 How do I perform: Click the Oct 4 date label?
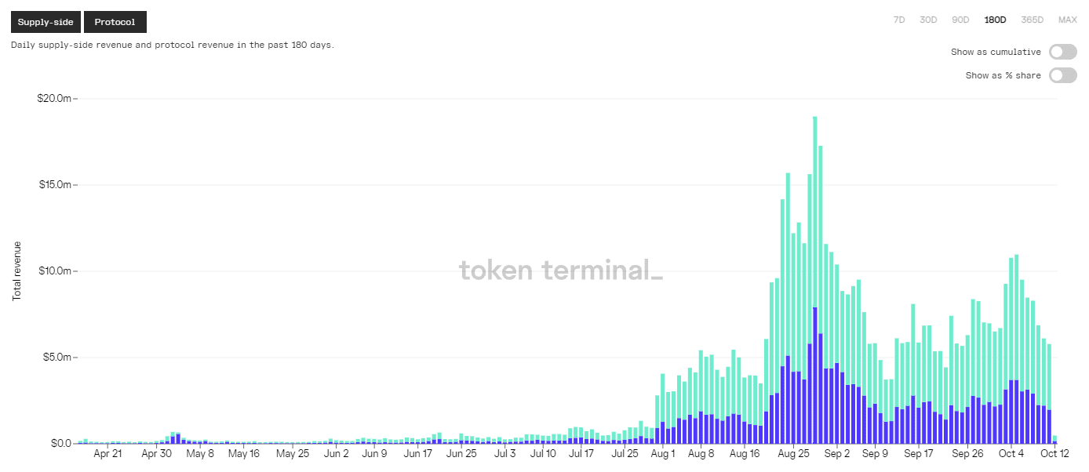1011,453
